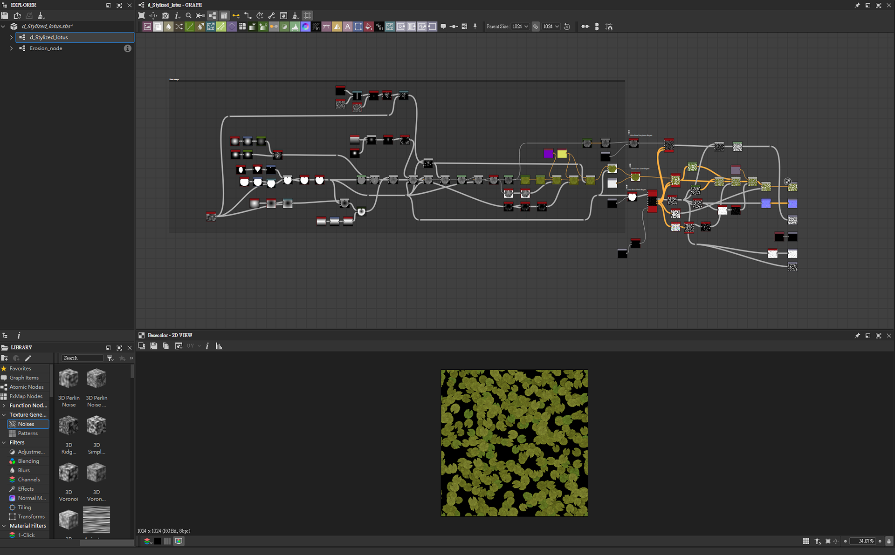
Task: Toggle the zoom lock in 2D view
Action: 888,541
